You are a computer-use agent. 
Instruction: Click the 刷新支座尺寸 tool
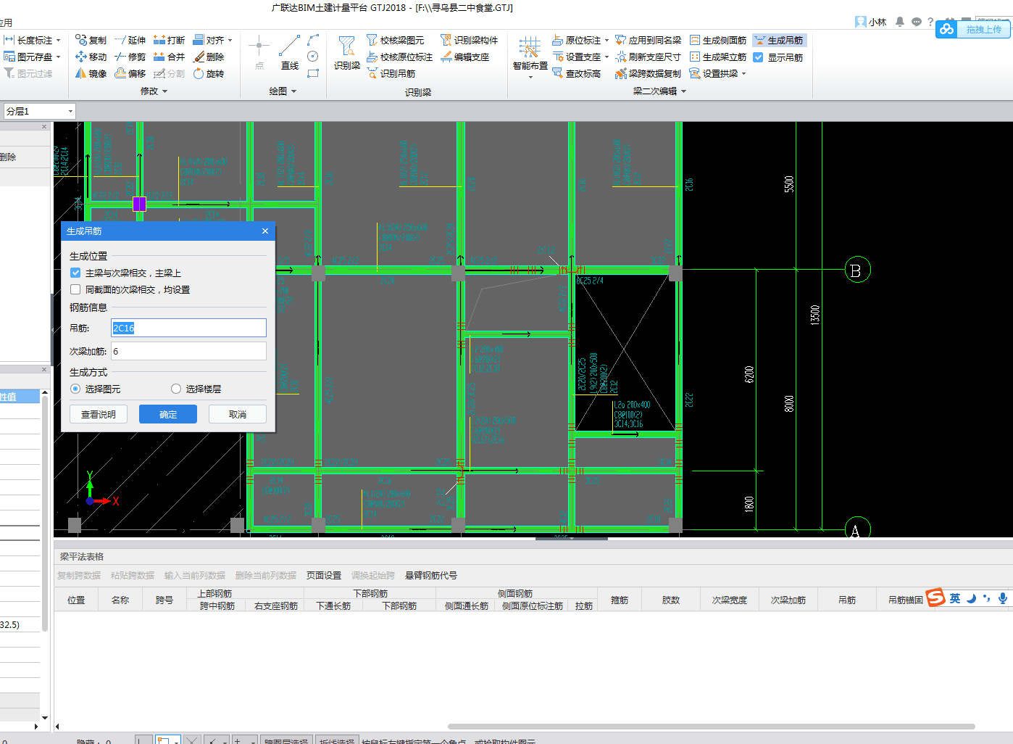pyautogui.click(x=648, y=57)
